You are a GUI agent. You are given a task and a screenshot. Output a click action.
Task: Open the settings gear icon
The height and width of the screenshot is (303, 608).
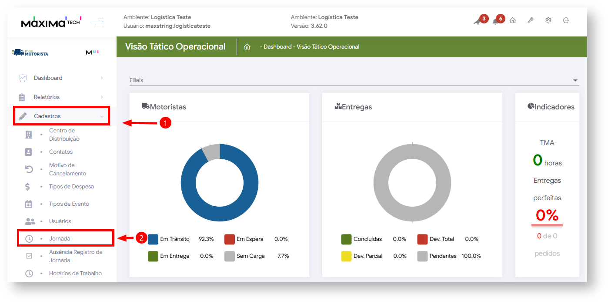coord(548,20)
